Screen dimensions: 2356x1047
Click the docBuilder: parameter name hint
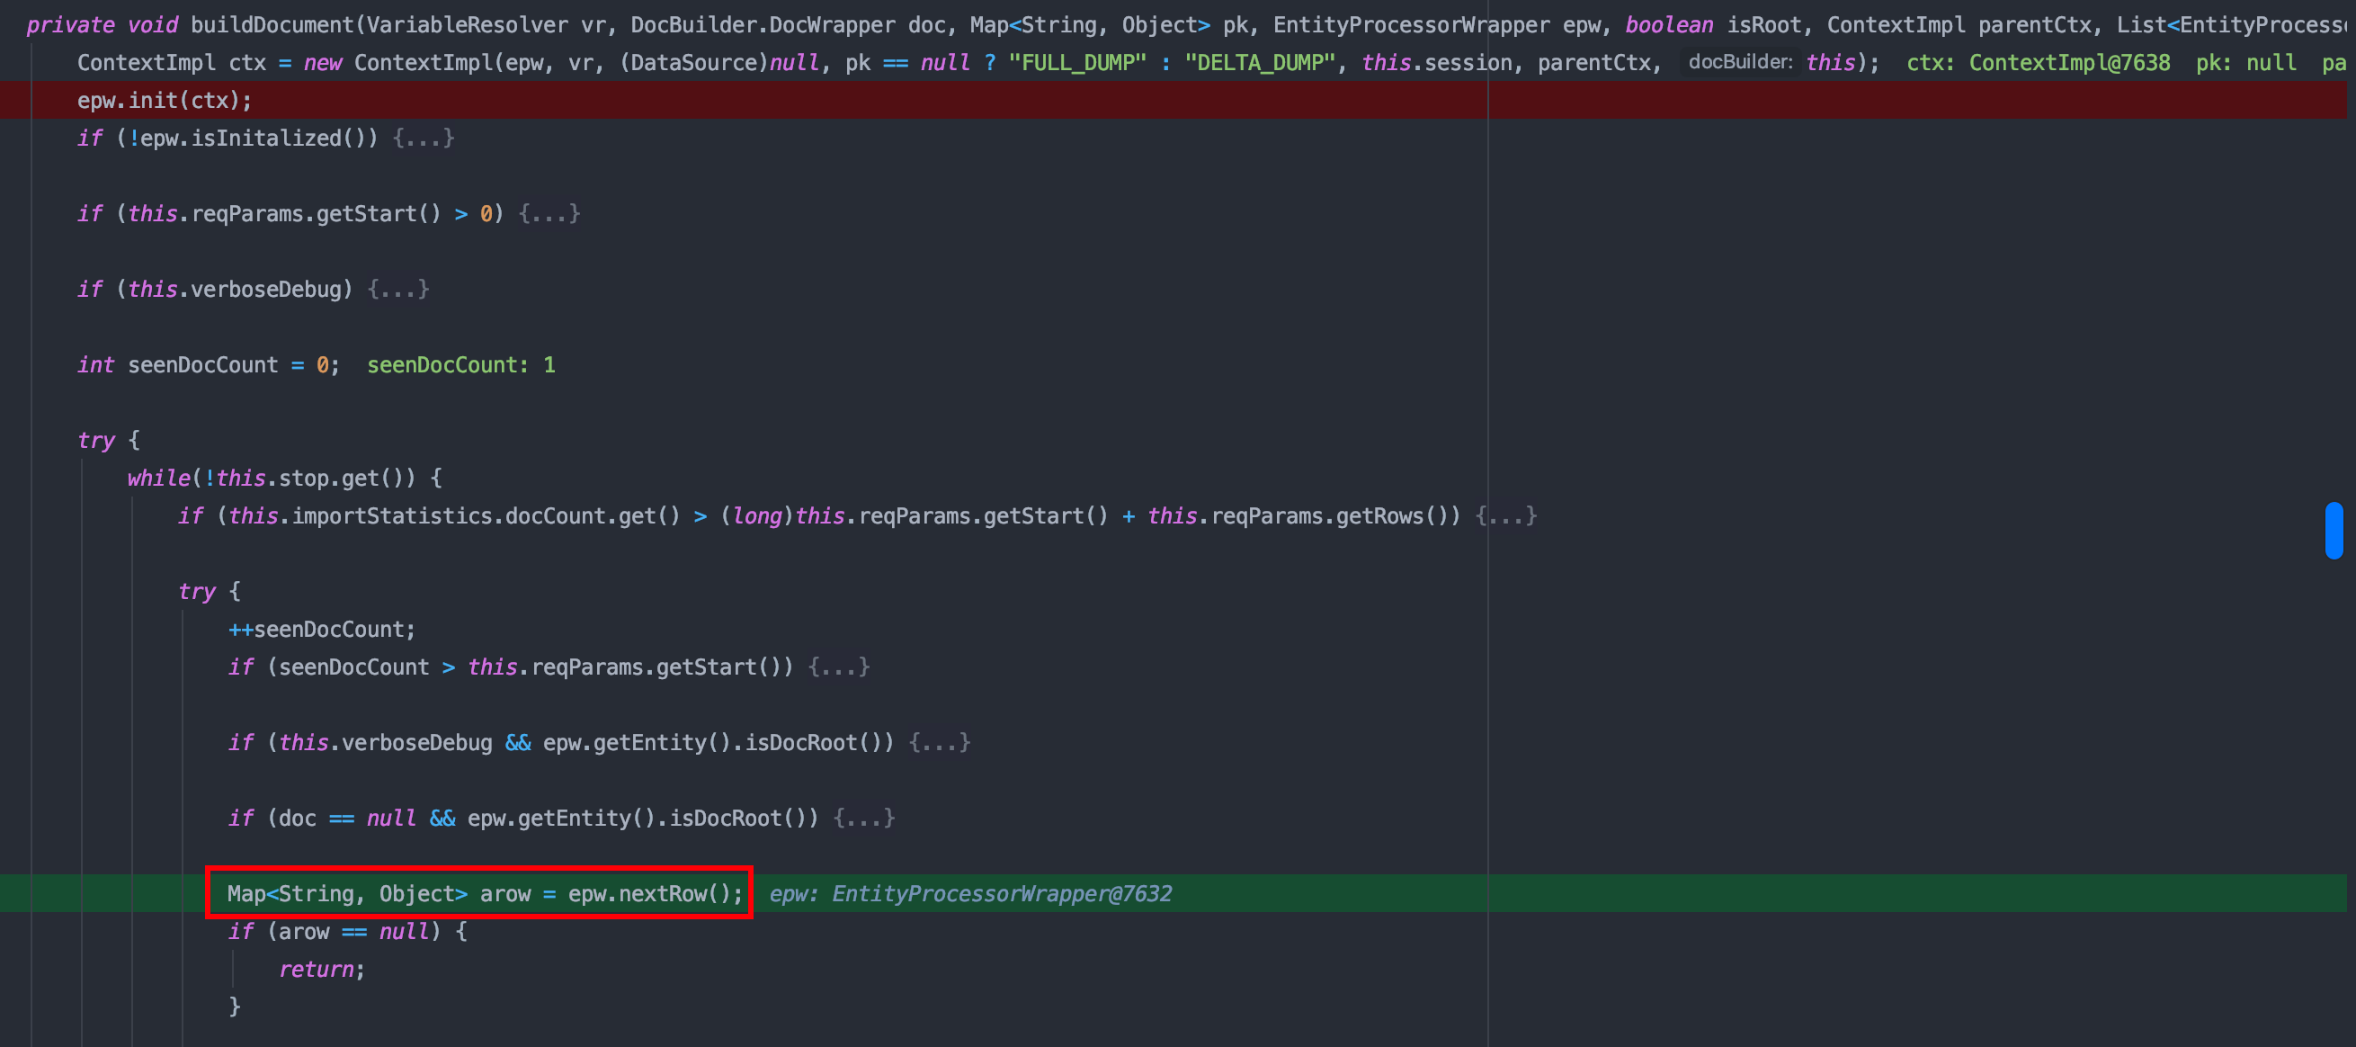1739,62
